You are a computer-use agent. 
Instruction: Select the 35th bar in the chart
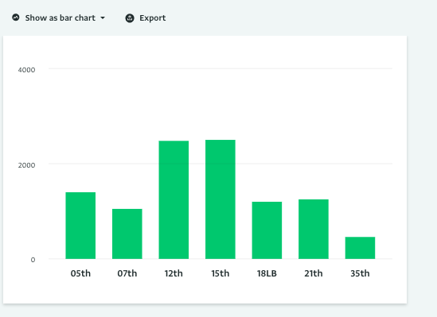coord(360,248)
